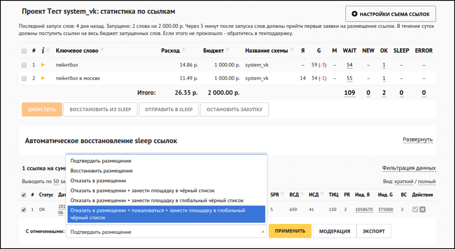
Task: Click the yellow arrow icon beside пейнтбол в москве
Action: (x=43, y=78)
